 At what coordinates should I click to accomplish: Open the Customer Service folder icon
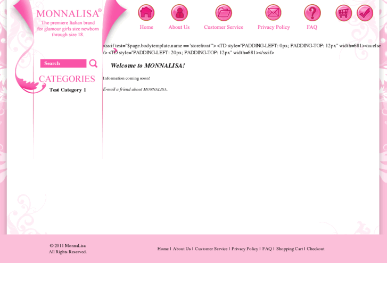tap(224, 13)
